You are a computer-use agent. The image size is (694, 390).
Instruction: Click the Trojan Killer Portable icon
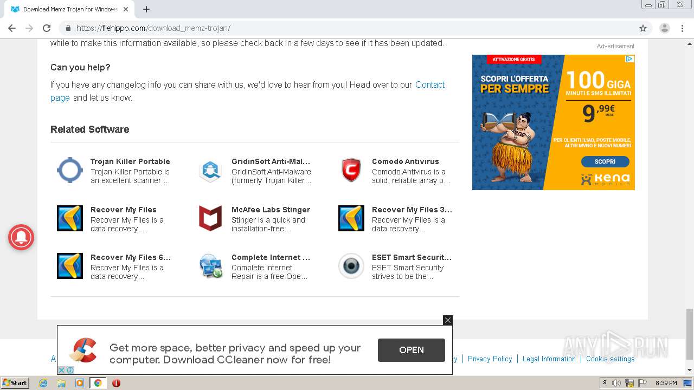70,171
